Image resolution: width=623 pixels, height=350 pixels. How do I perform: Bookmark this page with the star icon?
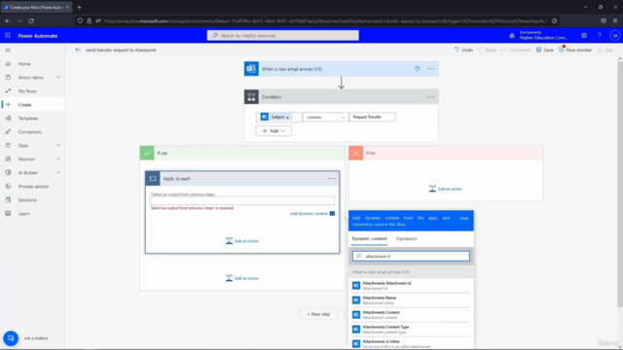pos(554,21)
